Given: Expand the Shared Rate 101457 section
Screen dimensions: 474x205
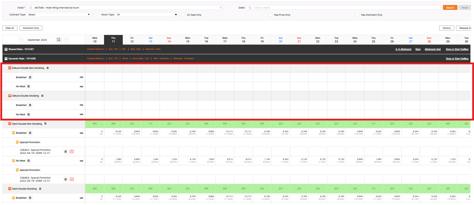Looking at the screenshot, I should click(6, 49).
